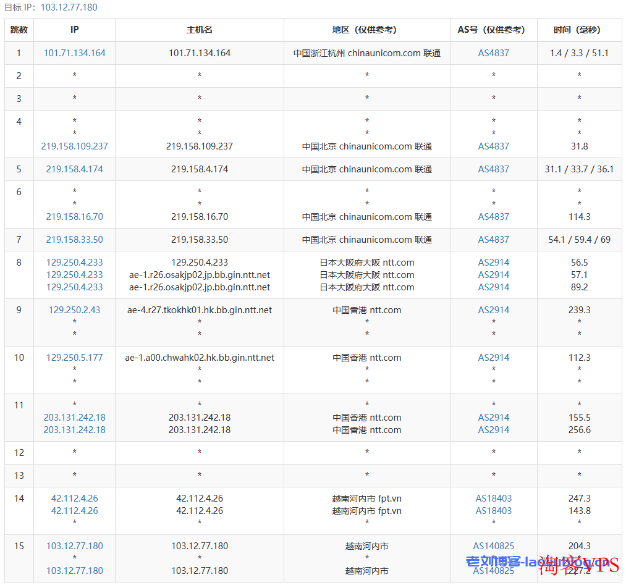This screenshot has width=626, height=585.
Task: Open the AS4837 link in hop 6 row
Action: 494,217
